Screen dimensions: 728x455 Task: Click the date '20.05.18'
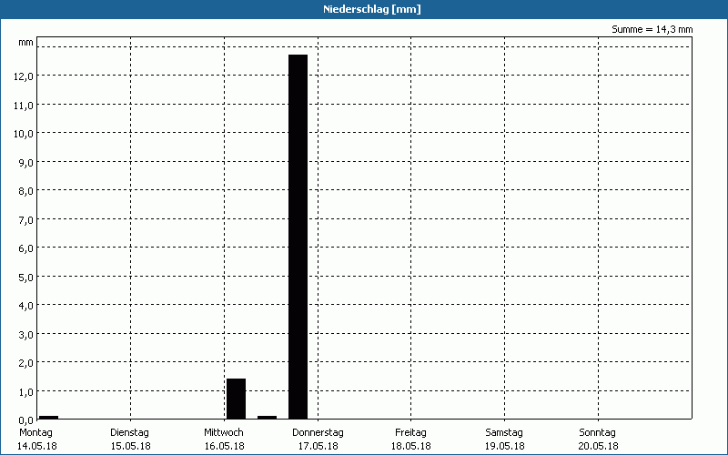599,446
